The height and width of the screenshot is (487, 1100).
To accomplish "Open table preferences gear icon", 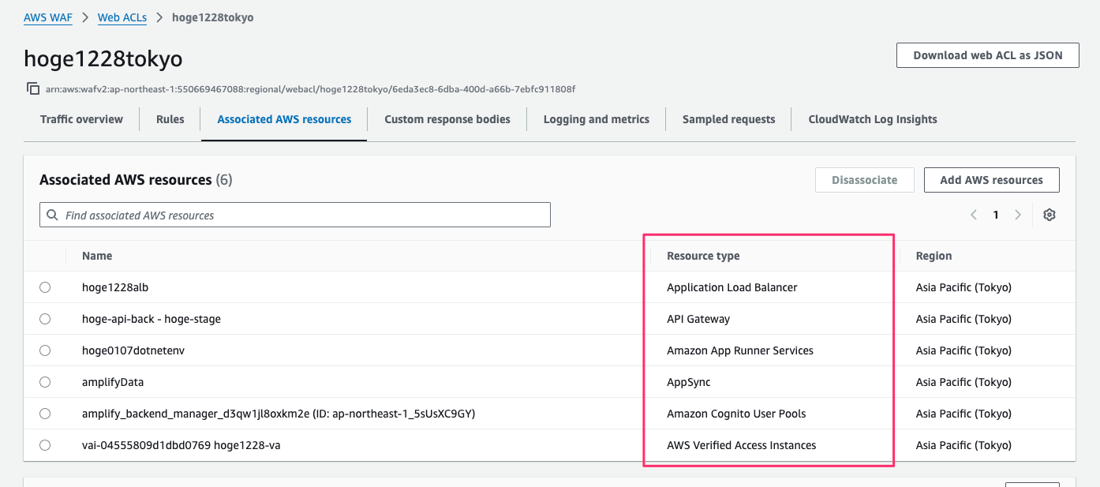I will (1049, 215).
